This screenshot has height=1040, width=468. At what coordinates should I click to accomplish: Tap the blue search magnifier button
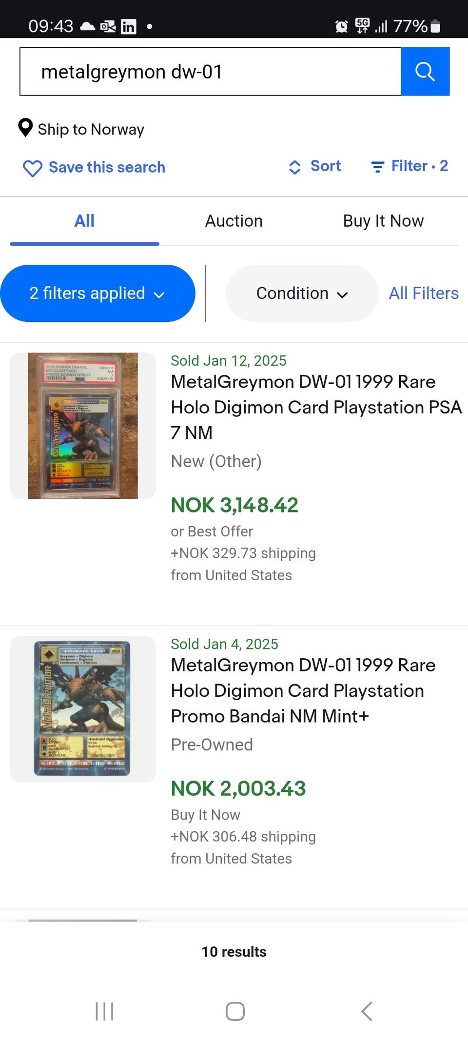pyautogui.click(x=425, y=72)
